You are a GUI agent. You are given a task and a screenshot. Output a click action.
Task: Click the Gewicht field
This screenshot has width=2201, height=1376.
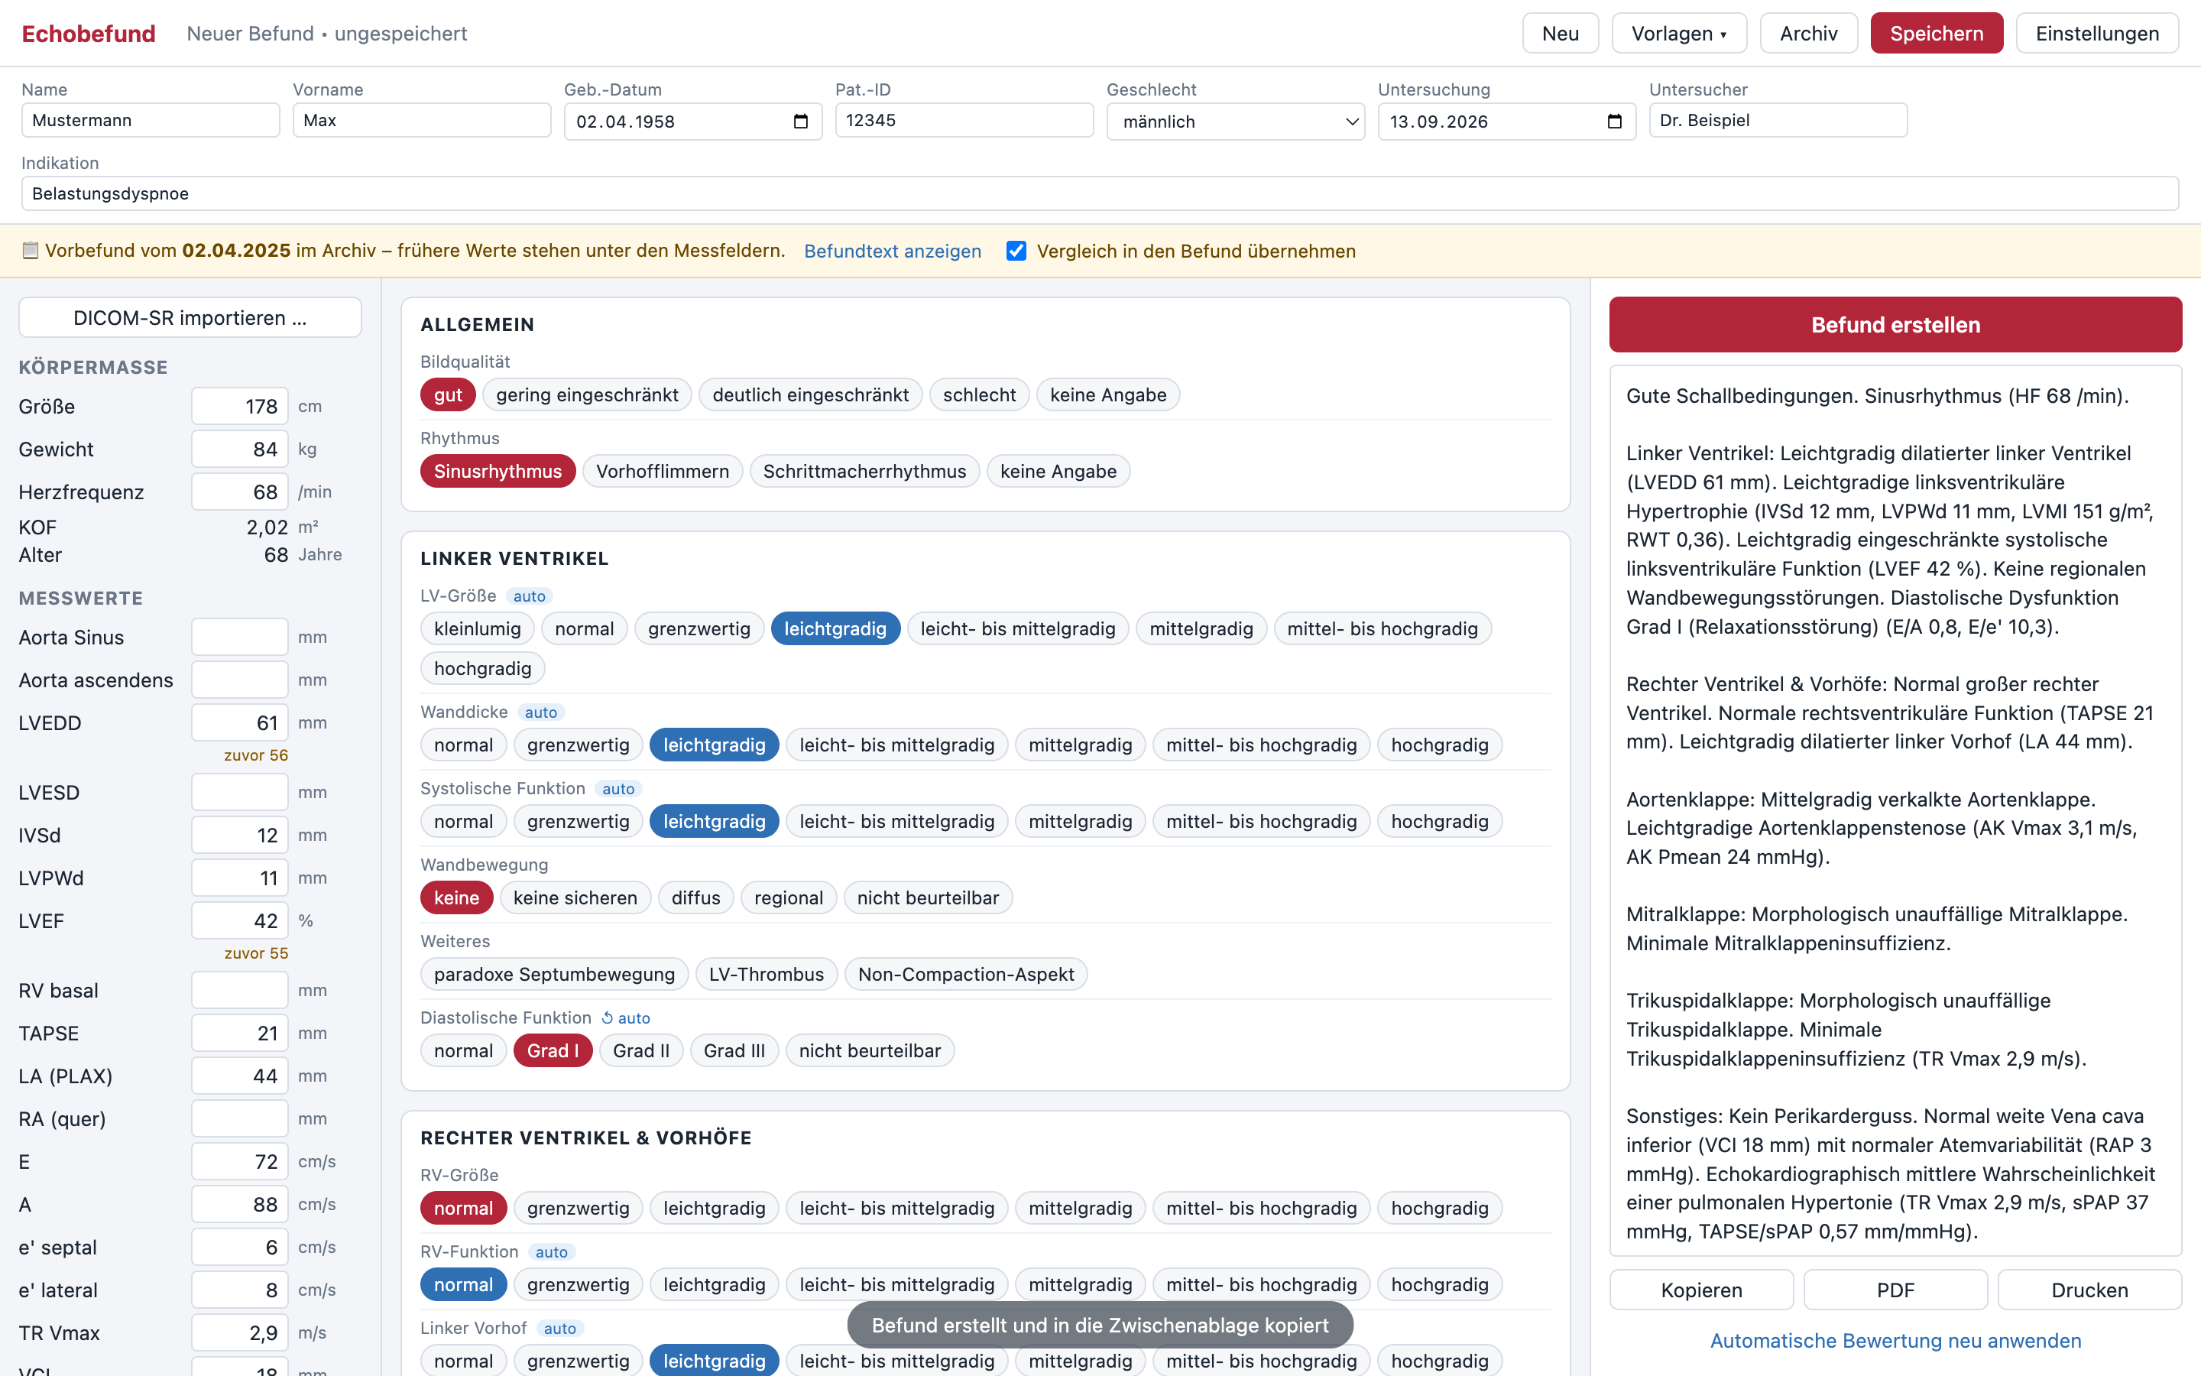coord(240,449)
